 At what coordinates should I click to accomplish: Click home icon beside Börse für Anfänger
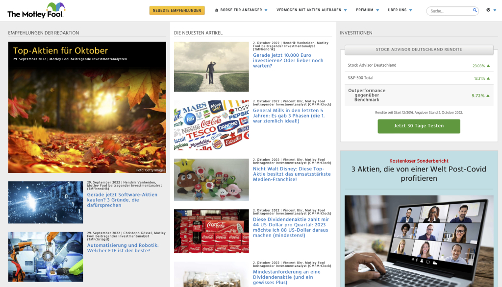click(x=217, y=10)
